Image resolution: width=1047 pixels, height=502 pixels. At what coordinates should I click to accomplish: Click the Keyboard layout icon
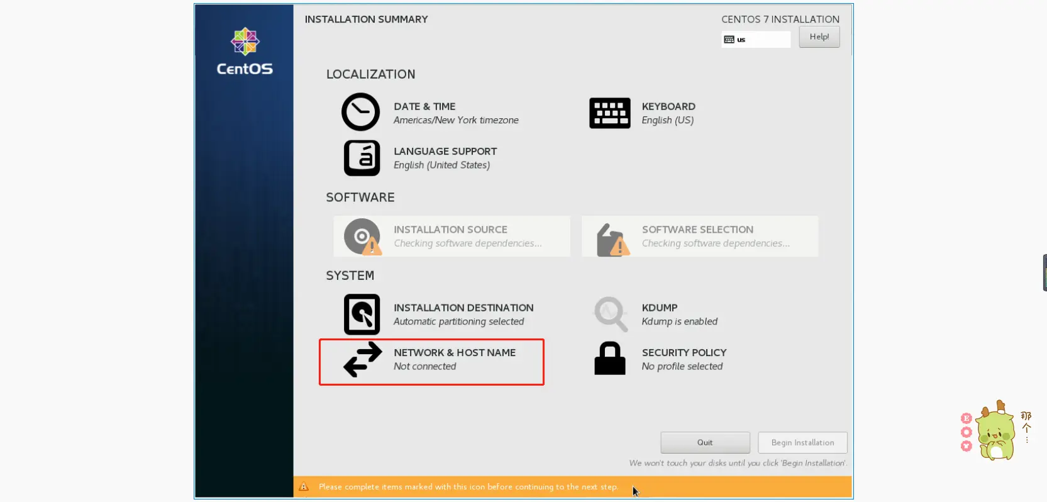[609, 113]
